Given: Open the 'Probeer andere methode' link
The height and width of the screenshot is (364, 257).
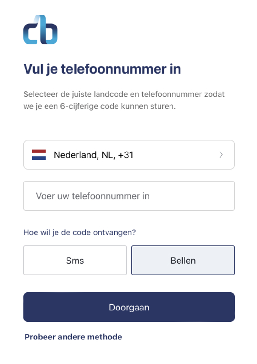Looking at the screenshot, I should (73, 337).
